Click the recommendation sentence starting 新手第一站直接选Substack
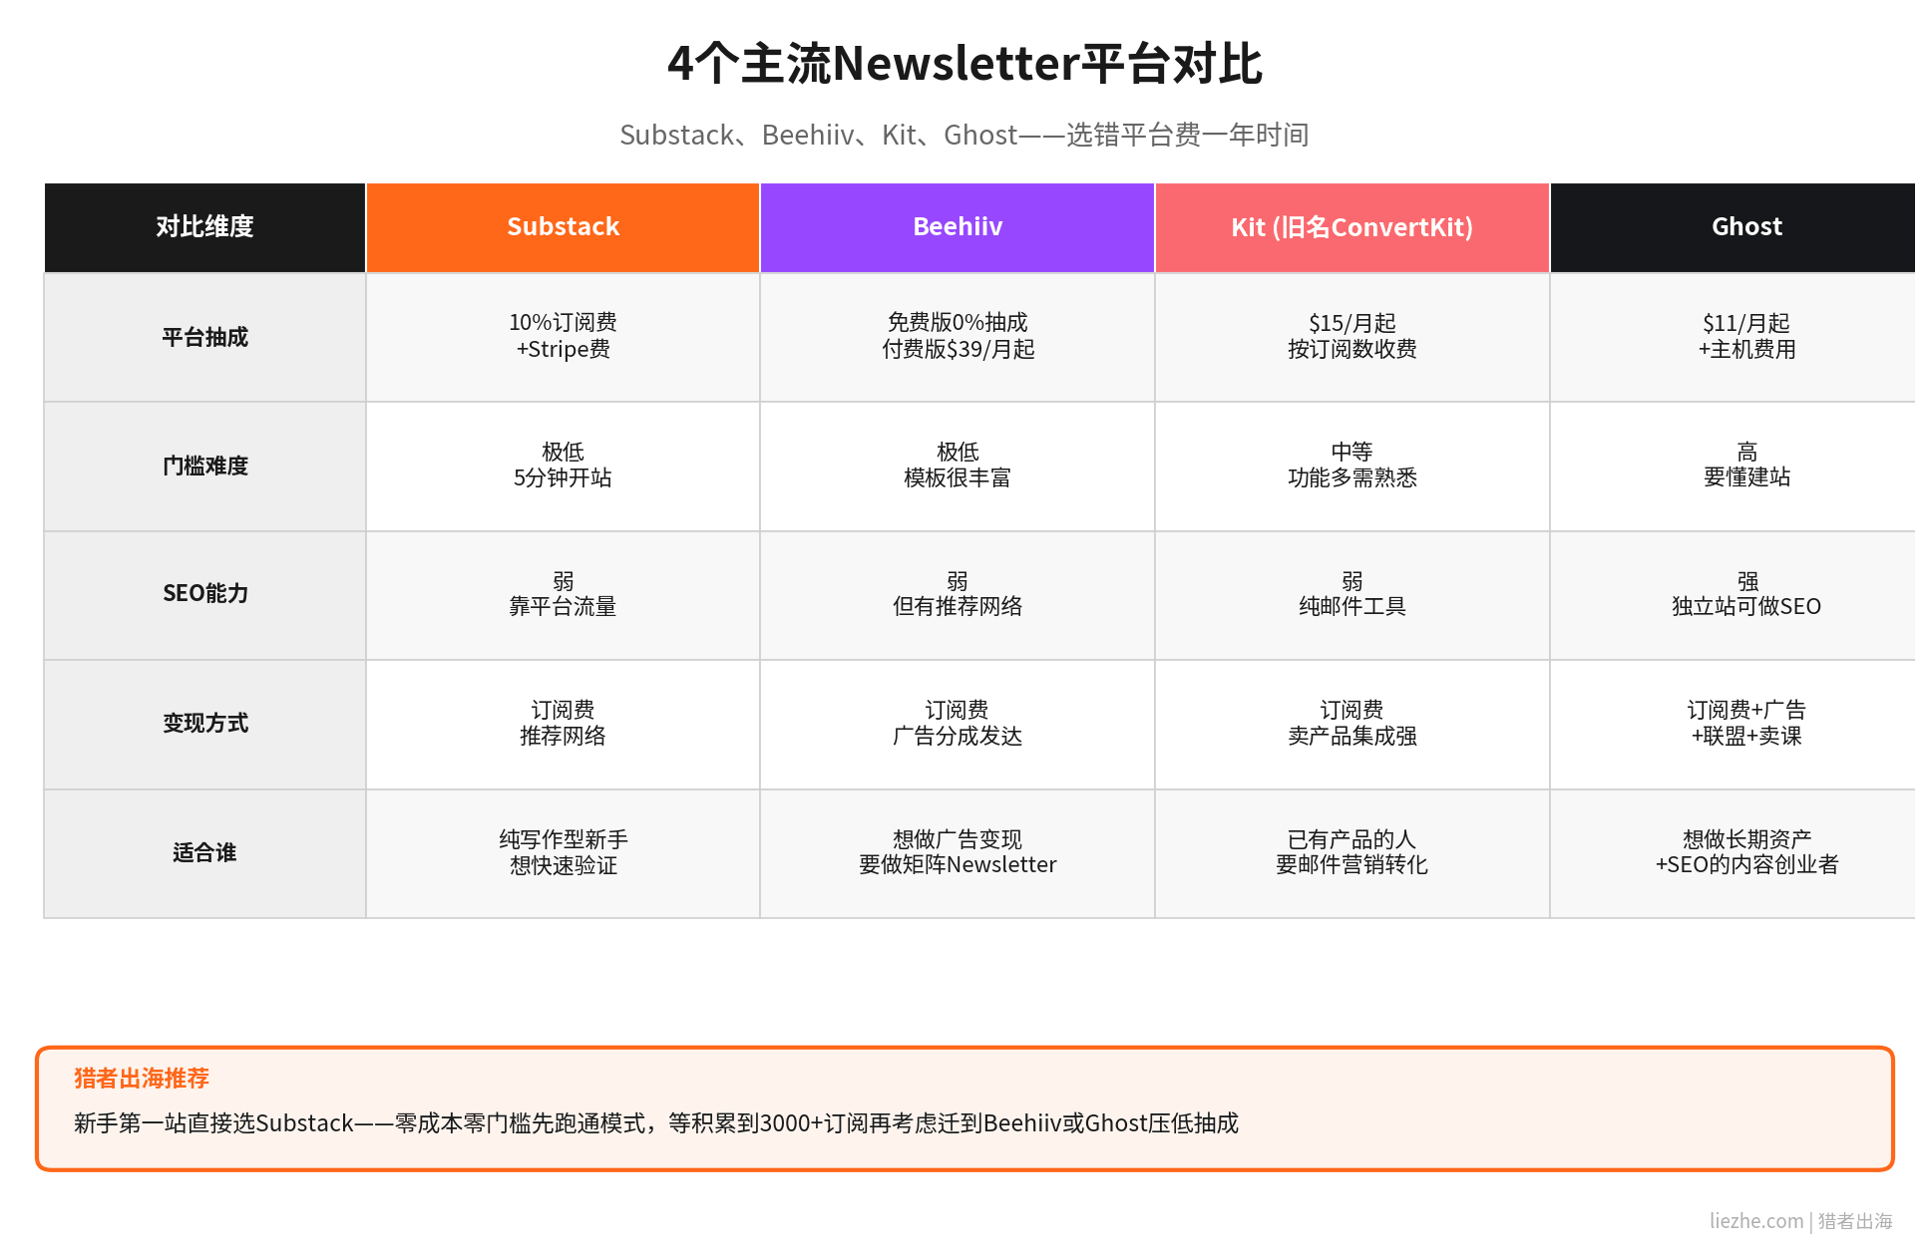The height and width of the screenshot is (1256, 1930). coord(656,1123)
